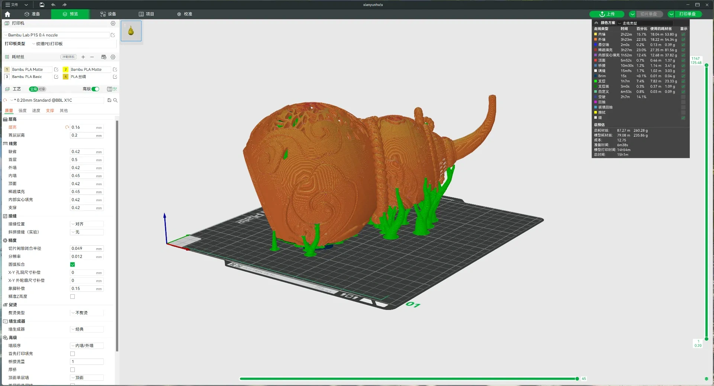Switch to the 校准 tab
The image size is (714, 386).
click(x=184, y=14)
